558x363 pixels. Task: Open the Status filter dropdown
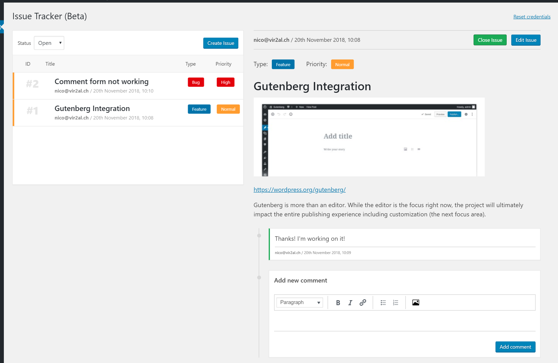[49, 43]
